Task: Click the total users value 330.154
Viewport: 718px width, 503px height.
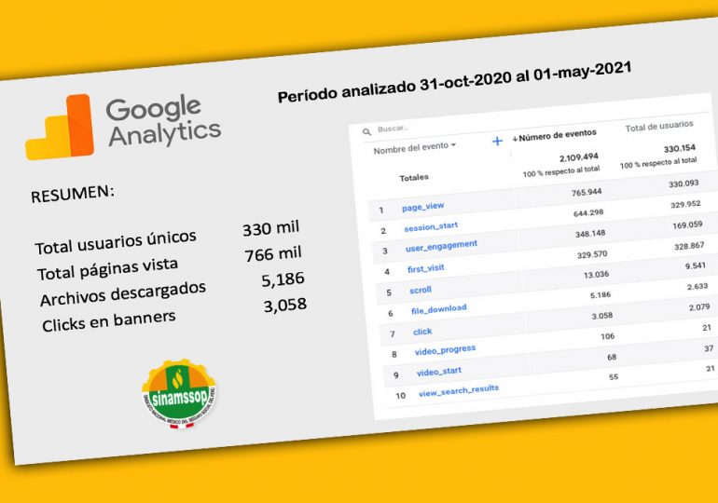Action: click(680, 149)
